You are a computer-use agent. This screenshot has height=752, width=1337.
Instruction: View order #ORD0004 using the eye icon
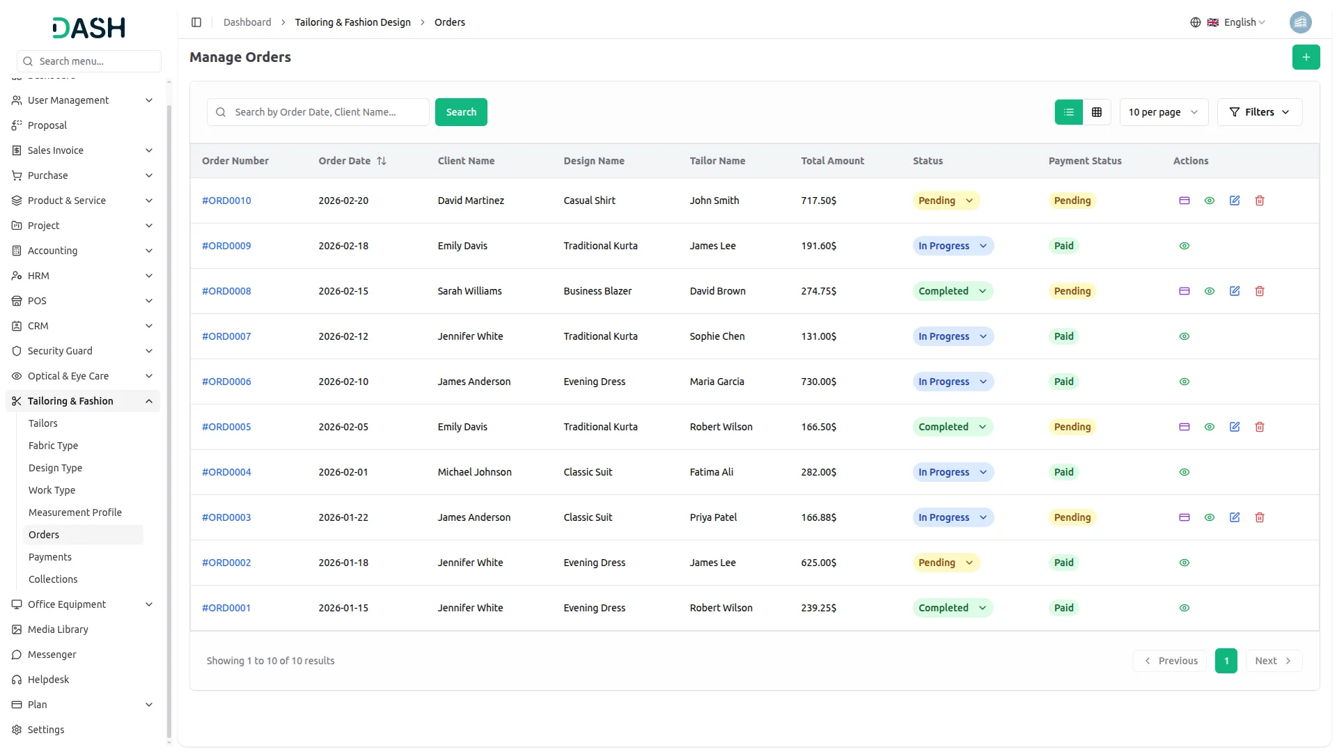[x=1184, y=472]
